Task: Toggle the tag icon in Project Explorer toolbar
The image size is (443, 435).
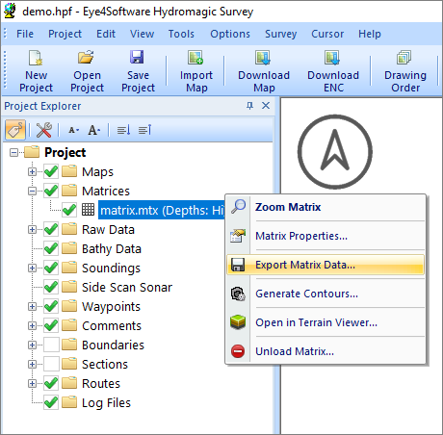Action: [x=15, y=130]
